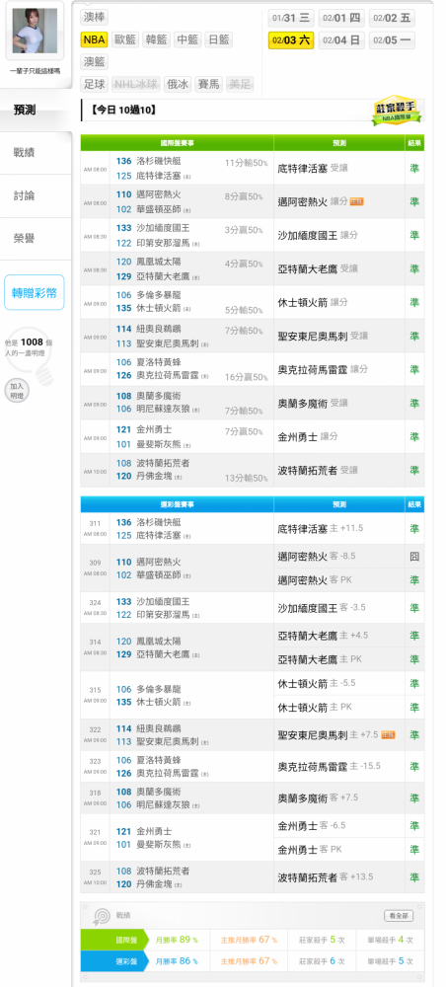Click prediction 底特律活塞 主 +11.5

[x=320, y=529]
